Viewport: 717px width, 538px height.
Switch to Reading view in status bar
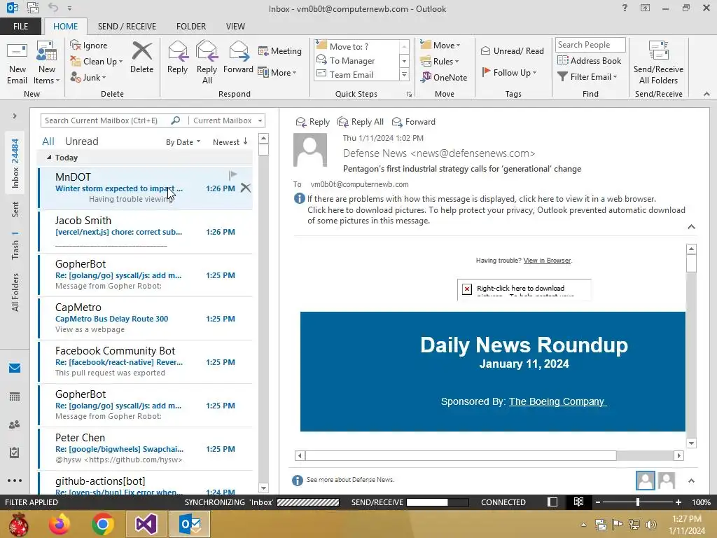point(578,502)
